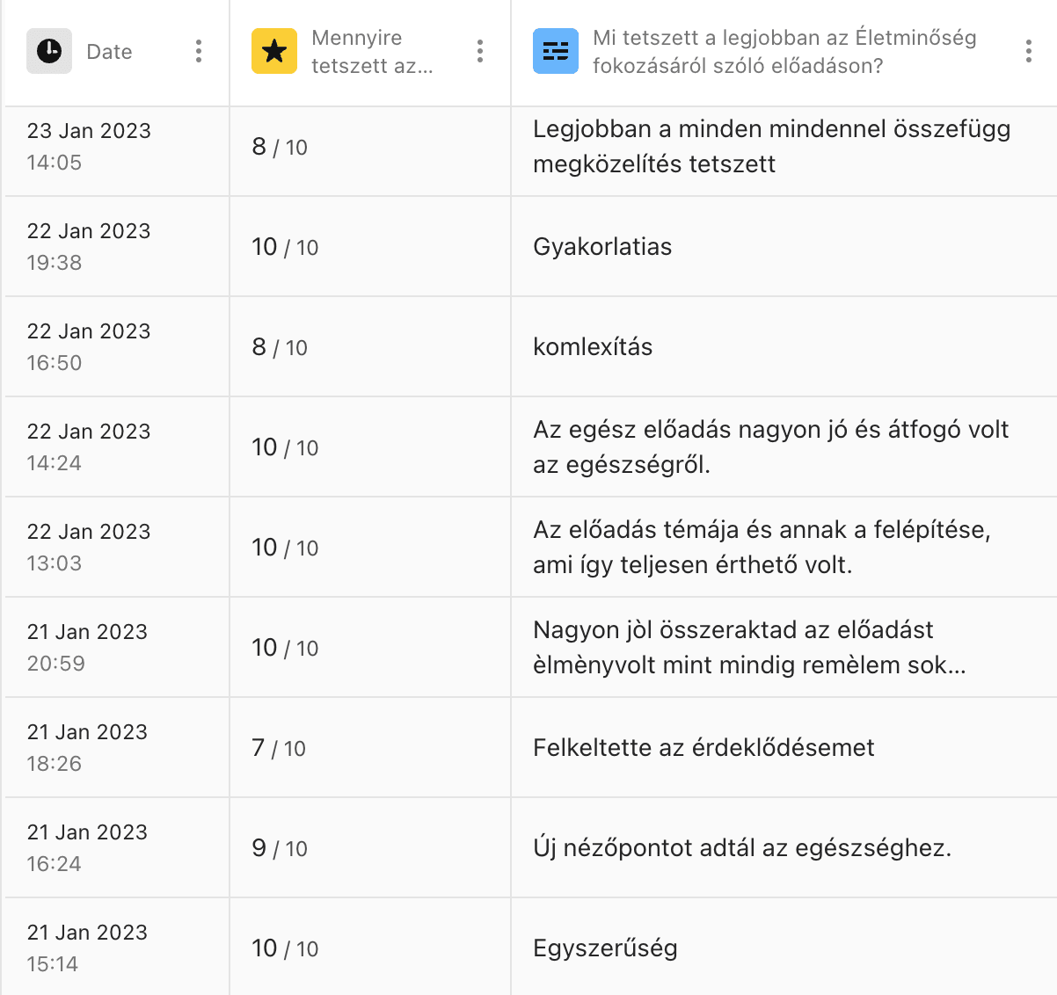Click the blue text-lines column icon
The height and width of the screenshot is (995, 1057).
coord(556,51)
